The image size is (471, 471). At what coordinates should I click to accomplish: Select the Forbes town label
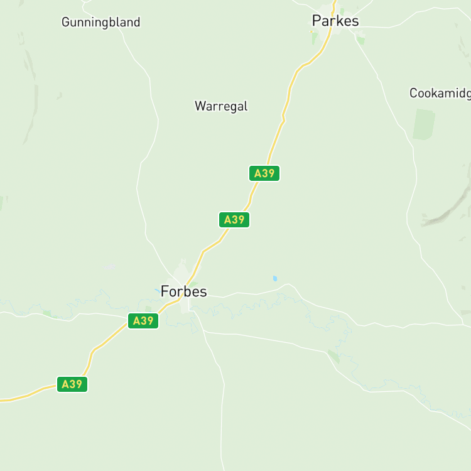point(183,291)
